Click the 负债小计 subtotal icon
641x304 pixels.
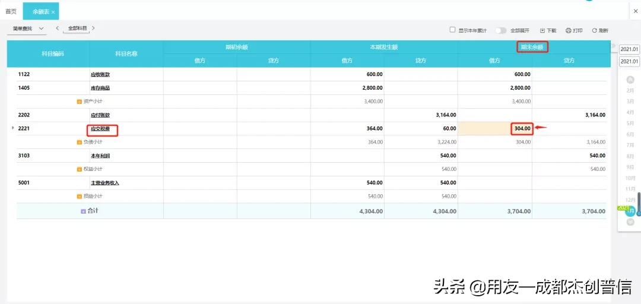[80, 142]
